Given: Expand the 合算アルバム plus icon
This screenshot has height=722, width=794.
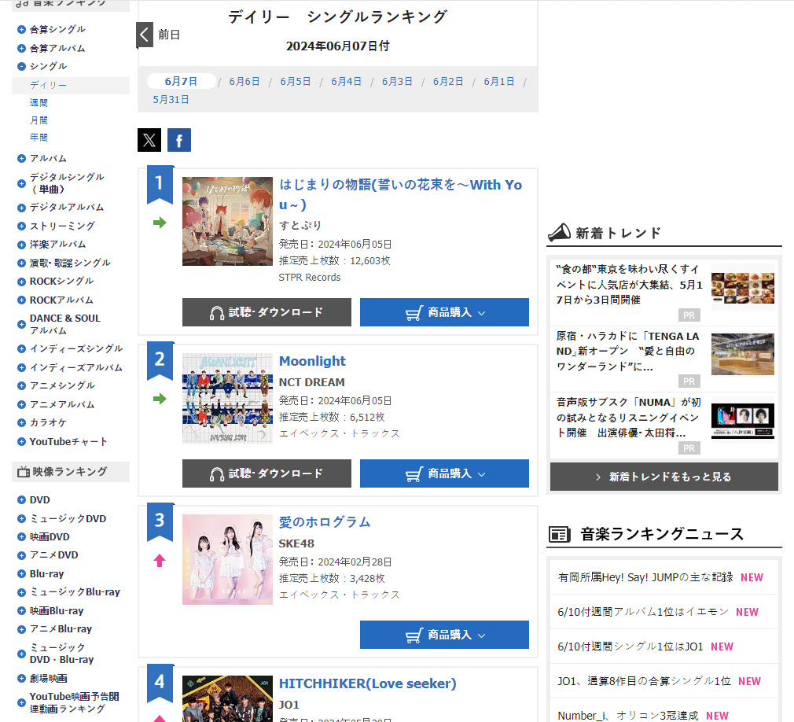Looking at the screenshot, I should [21, 48].
